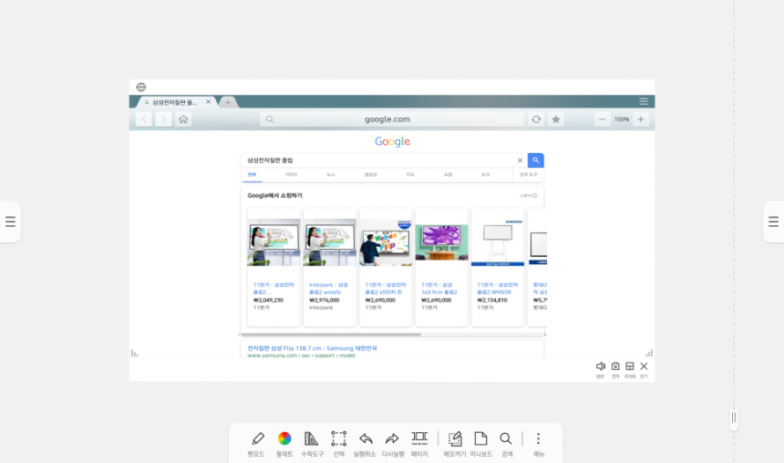The height and width of the screenshot is (463, 784).
Task: Open the mini board (미니보드)
Action: tap(481, 444)
